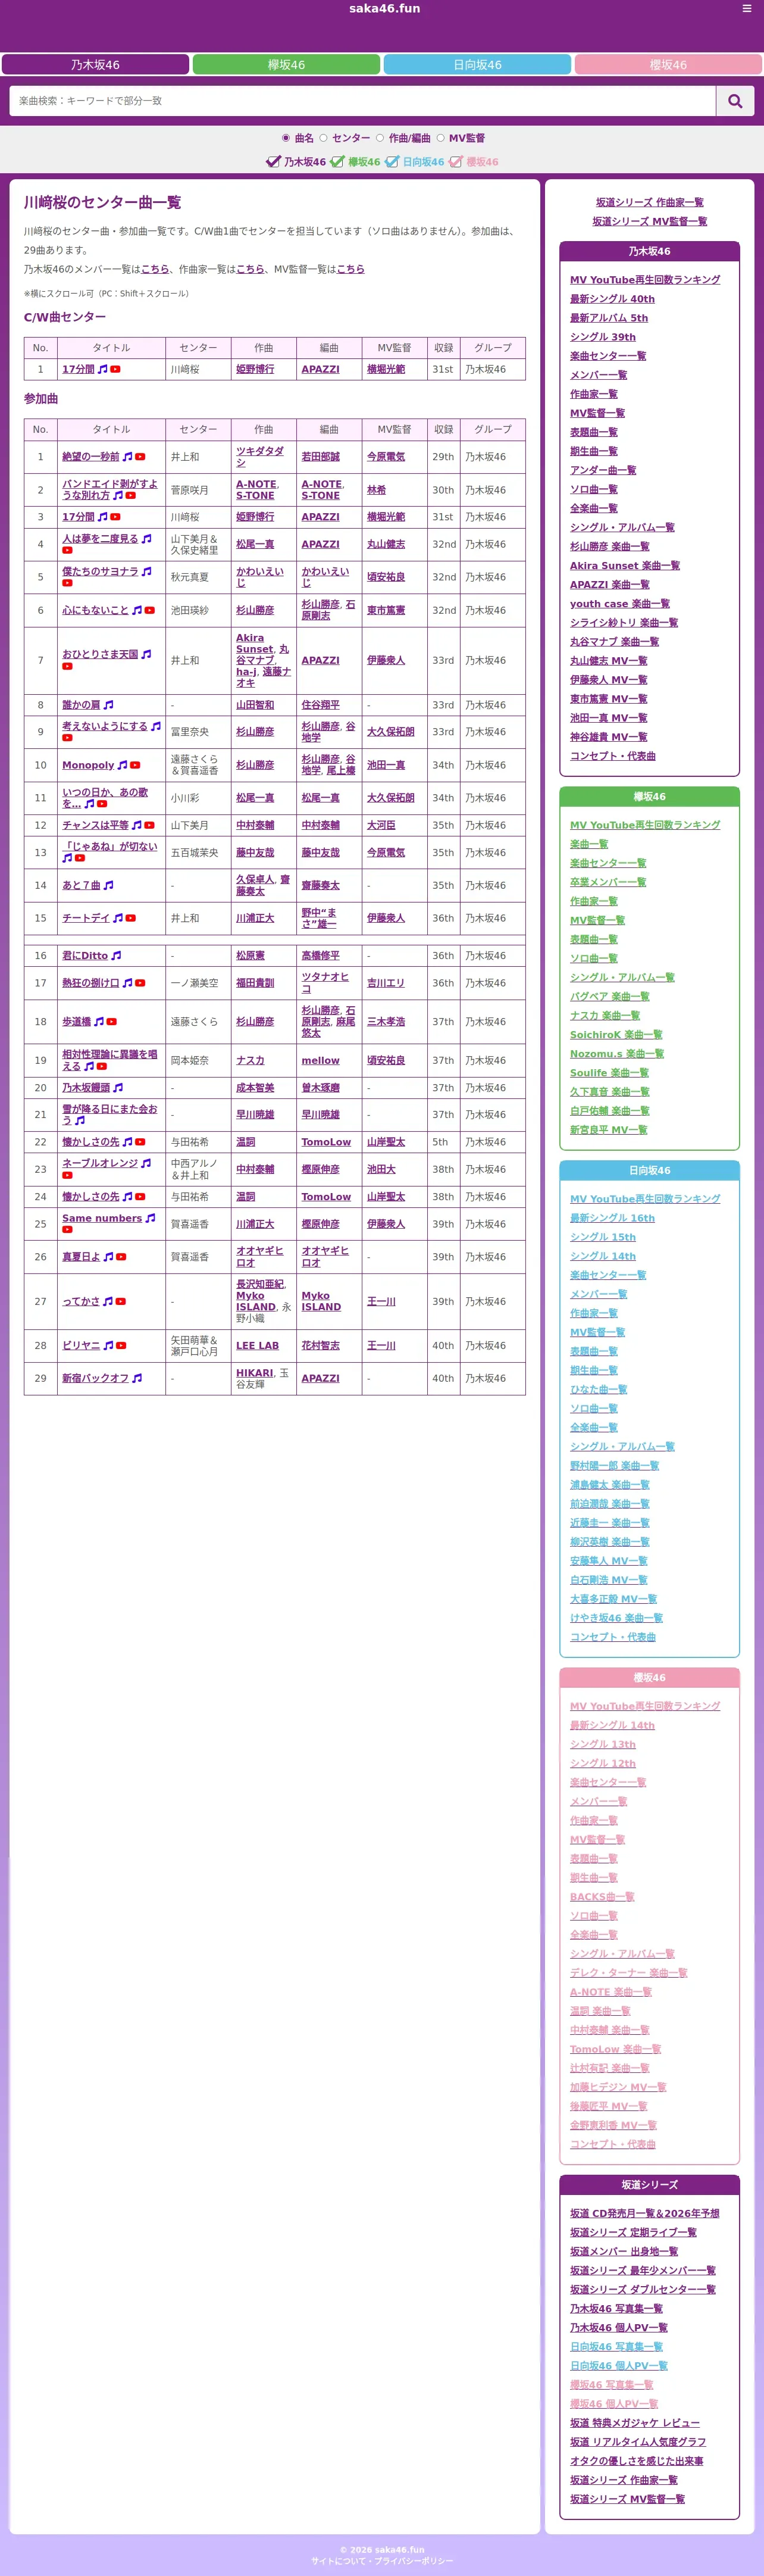This screenshot has height=2576, width=764.
Task: Open composer link LEE LAB
Action: [x=257, y=1346]
